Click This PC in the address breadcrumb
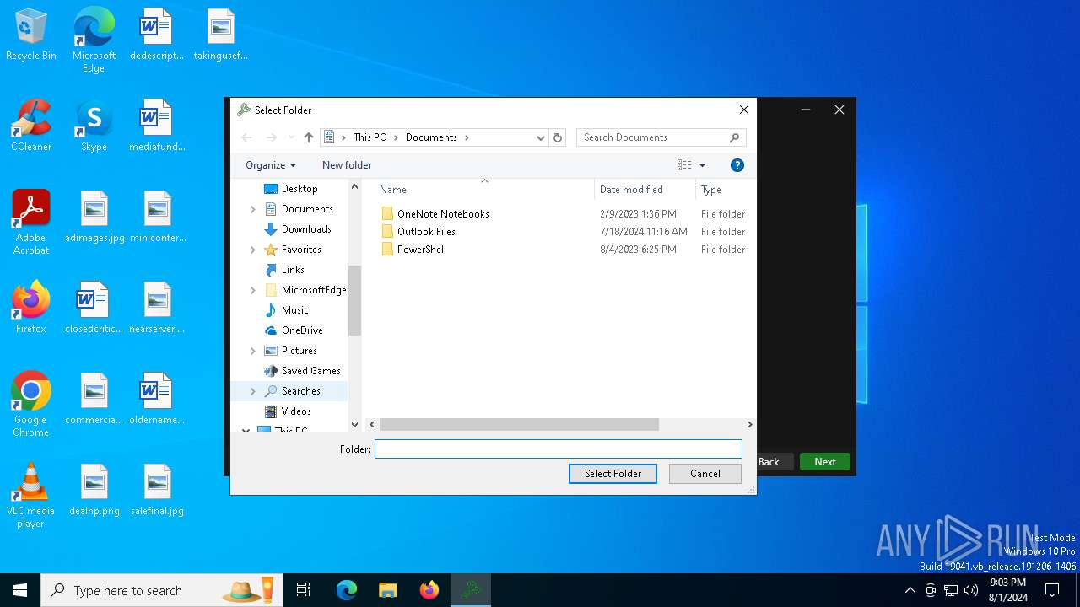Screen dimensions: 1080x607 [x=370, y=137]
